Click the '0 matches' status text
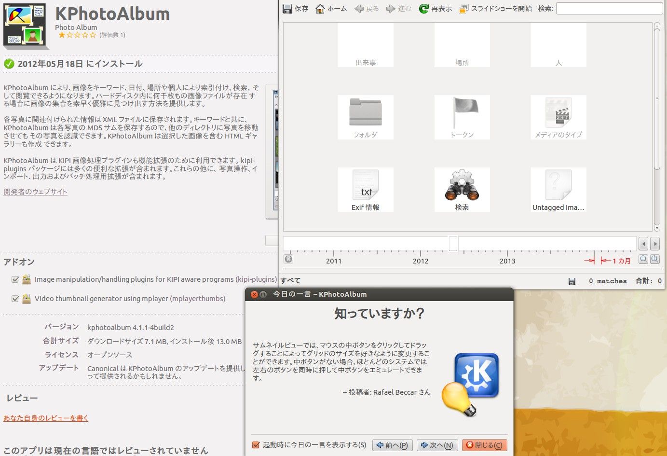667x456 pixels. 608,281
